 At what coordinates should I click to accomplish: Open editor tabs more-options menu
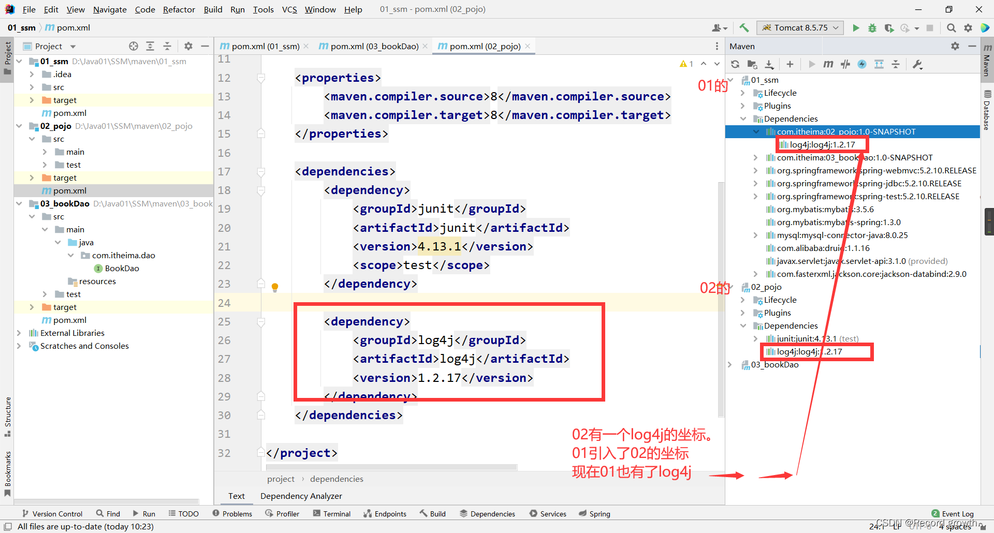coord(717,46)
